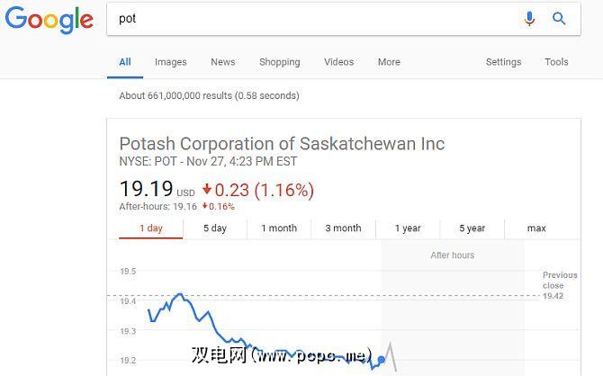Screen dimensions: 603x376
Task: Select the Videos results tab
Action: point(338,62)
